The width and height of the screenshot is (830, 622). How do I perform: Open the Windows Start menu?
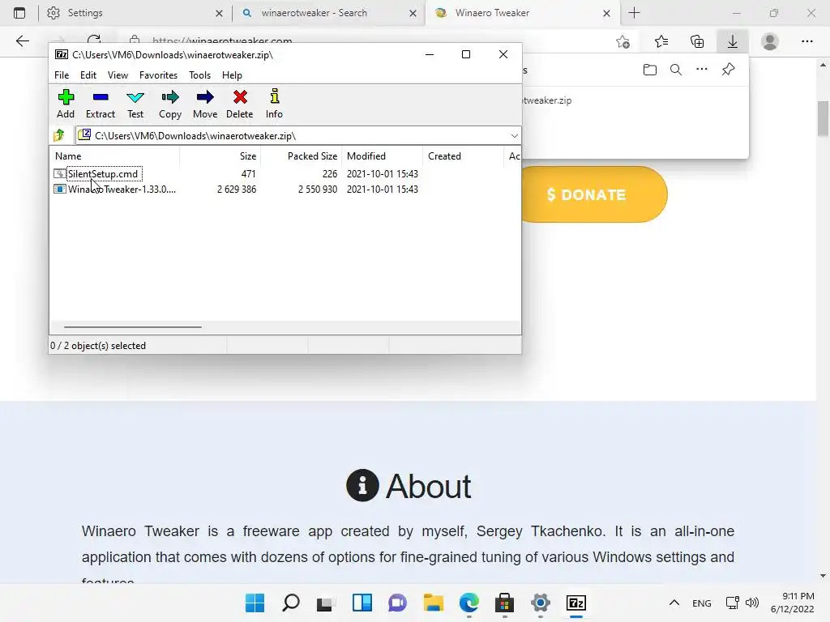tap(255, 603)
